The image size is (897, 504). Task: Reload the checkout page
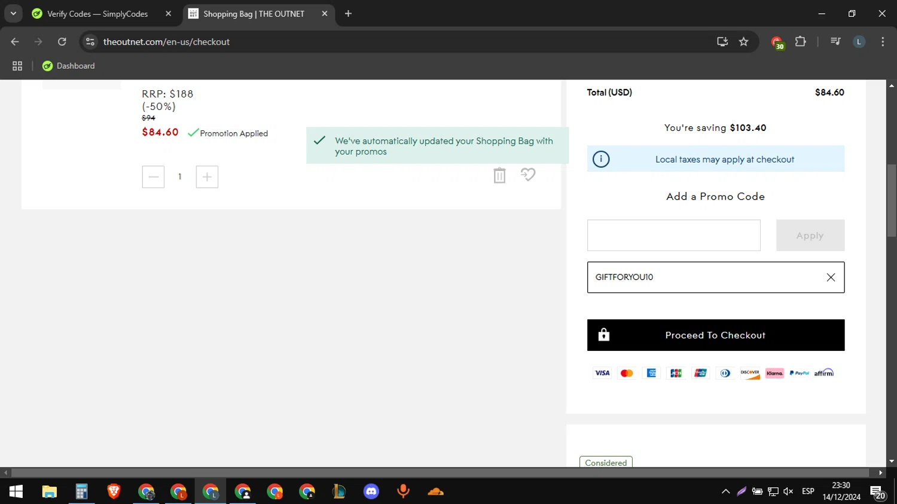(x=62, y=42)
